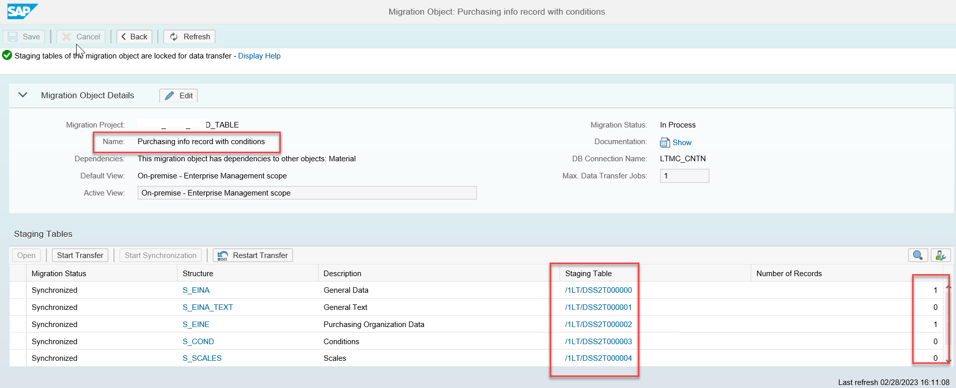This screenshot has width=956, height=388.
Task: Click the green success status icon
Action: (x=7, y=55)
